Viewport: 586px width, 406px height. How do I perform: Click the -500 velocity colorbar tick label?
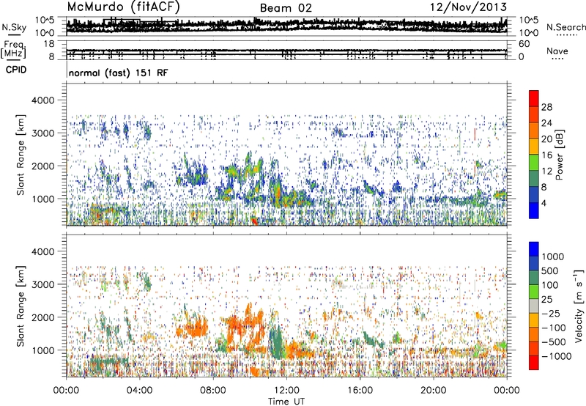point(553,342)
